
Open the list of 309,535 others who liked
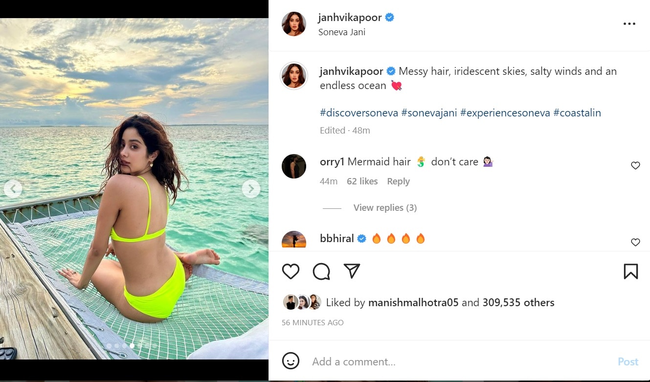point(518,303)
